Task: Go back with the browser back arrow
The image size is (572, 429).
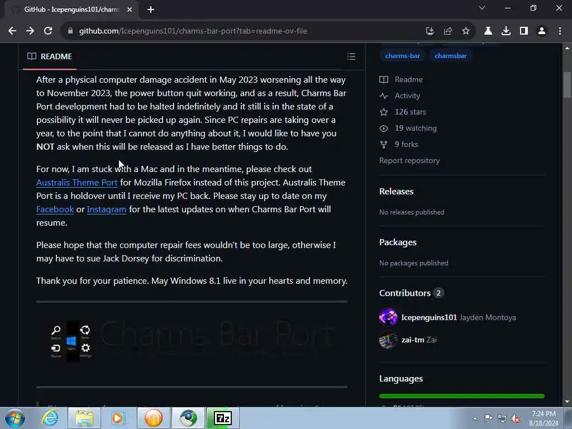Action: (12, 31)
